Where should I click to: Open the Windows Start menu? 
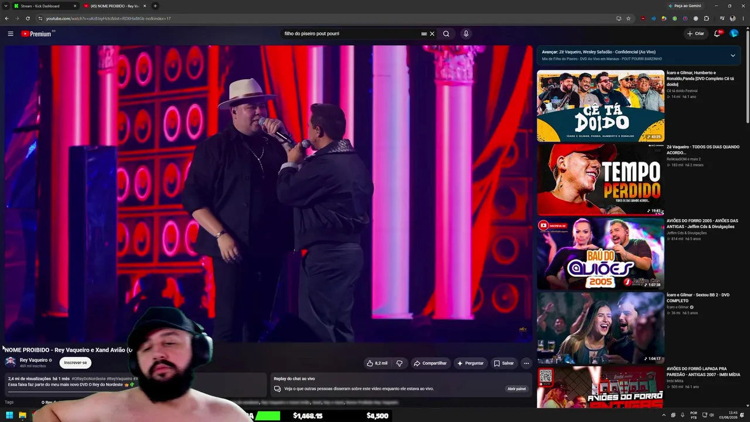(9, 416)
